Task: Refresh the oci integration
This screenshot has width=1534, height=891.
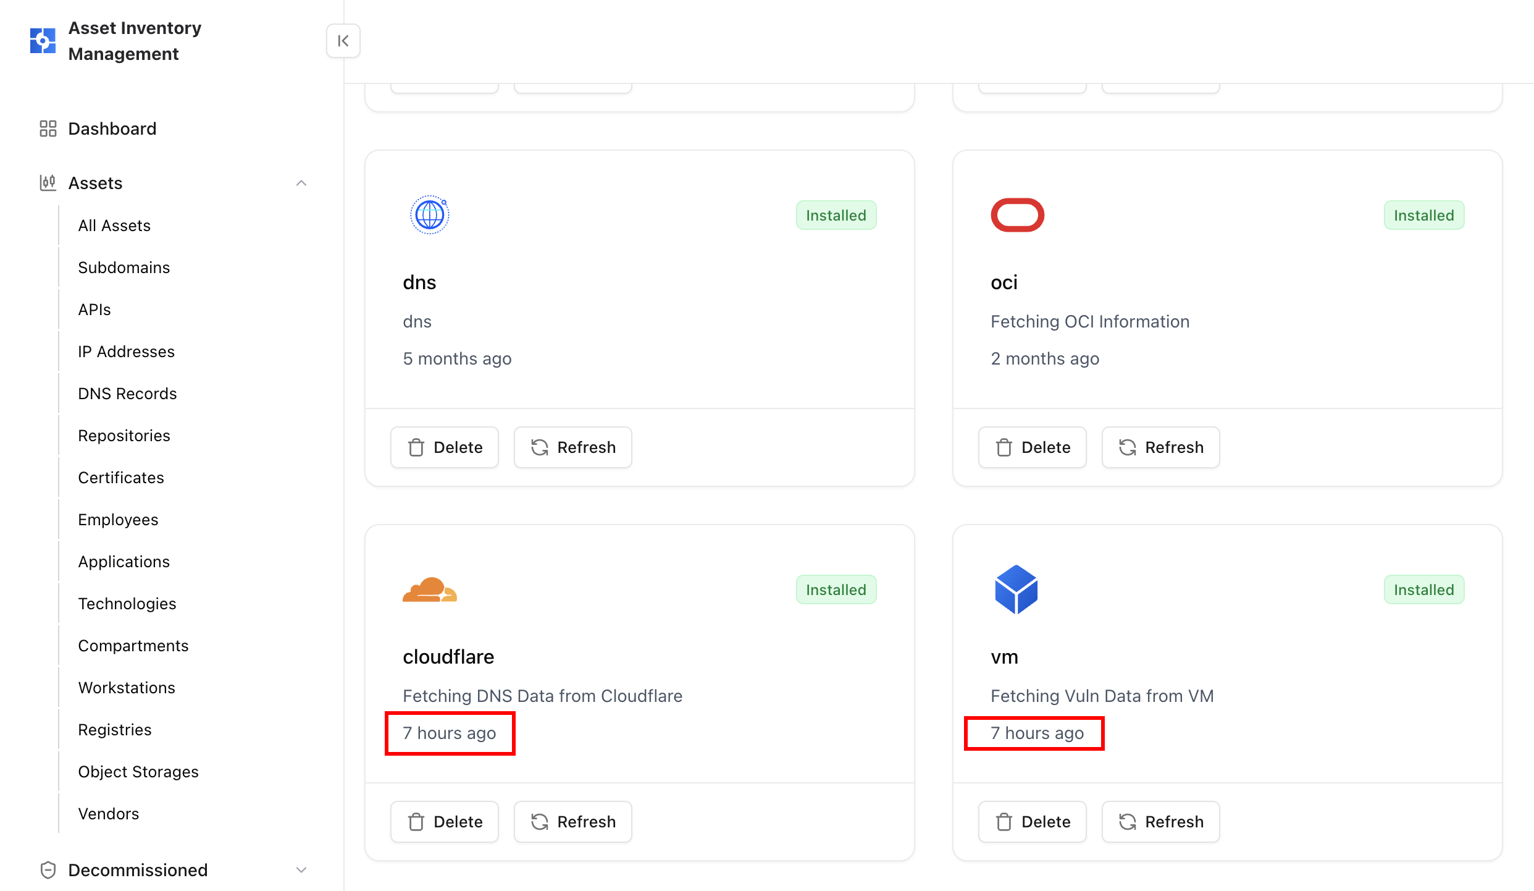Action: tap(1160, 447)
